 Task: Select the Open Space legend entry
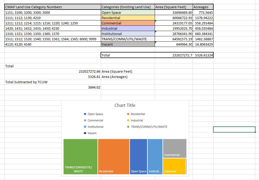tap(95, 114)
